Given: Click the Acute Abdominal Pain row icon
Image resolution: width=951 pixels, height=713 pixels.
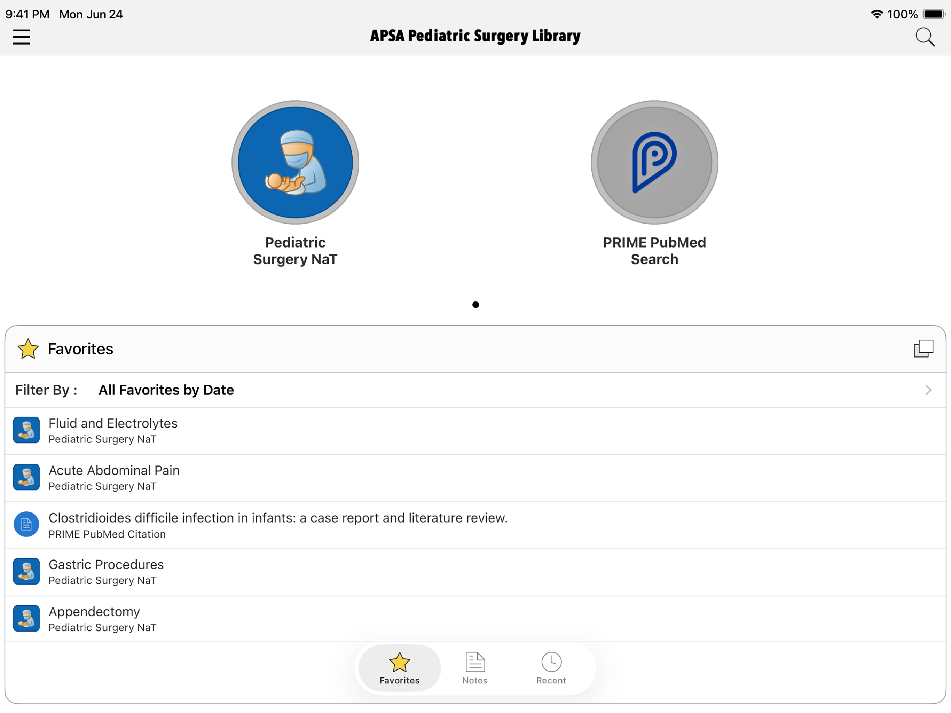Looking at the screenshot, I should [x=26, y=477].
